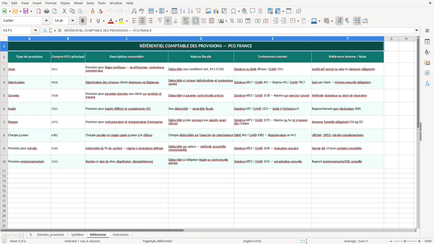The width and height of the screenshot is (434, 244).
Task: Switch to the Instructions sheet tab
Action: (x=120, y=235)
